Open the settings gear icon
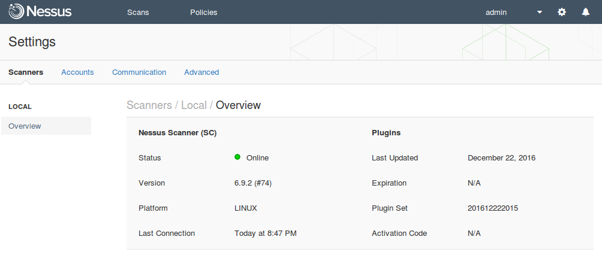The width and height of the screenshot is (602, 273). coord(562,12)
